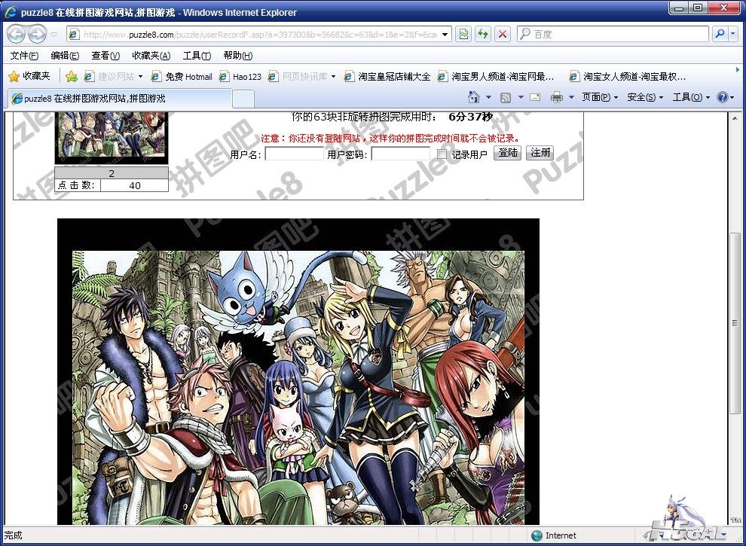Image resolution: width=746 pixels, height=546 pixels.
Task: Click the click count value 40
Action: [x=135, y=185]
